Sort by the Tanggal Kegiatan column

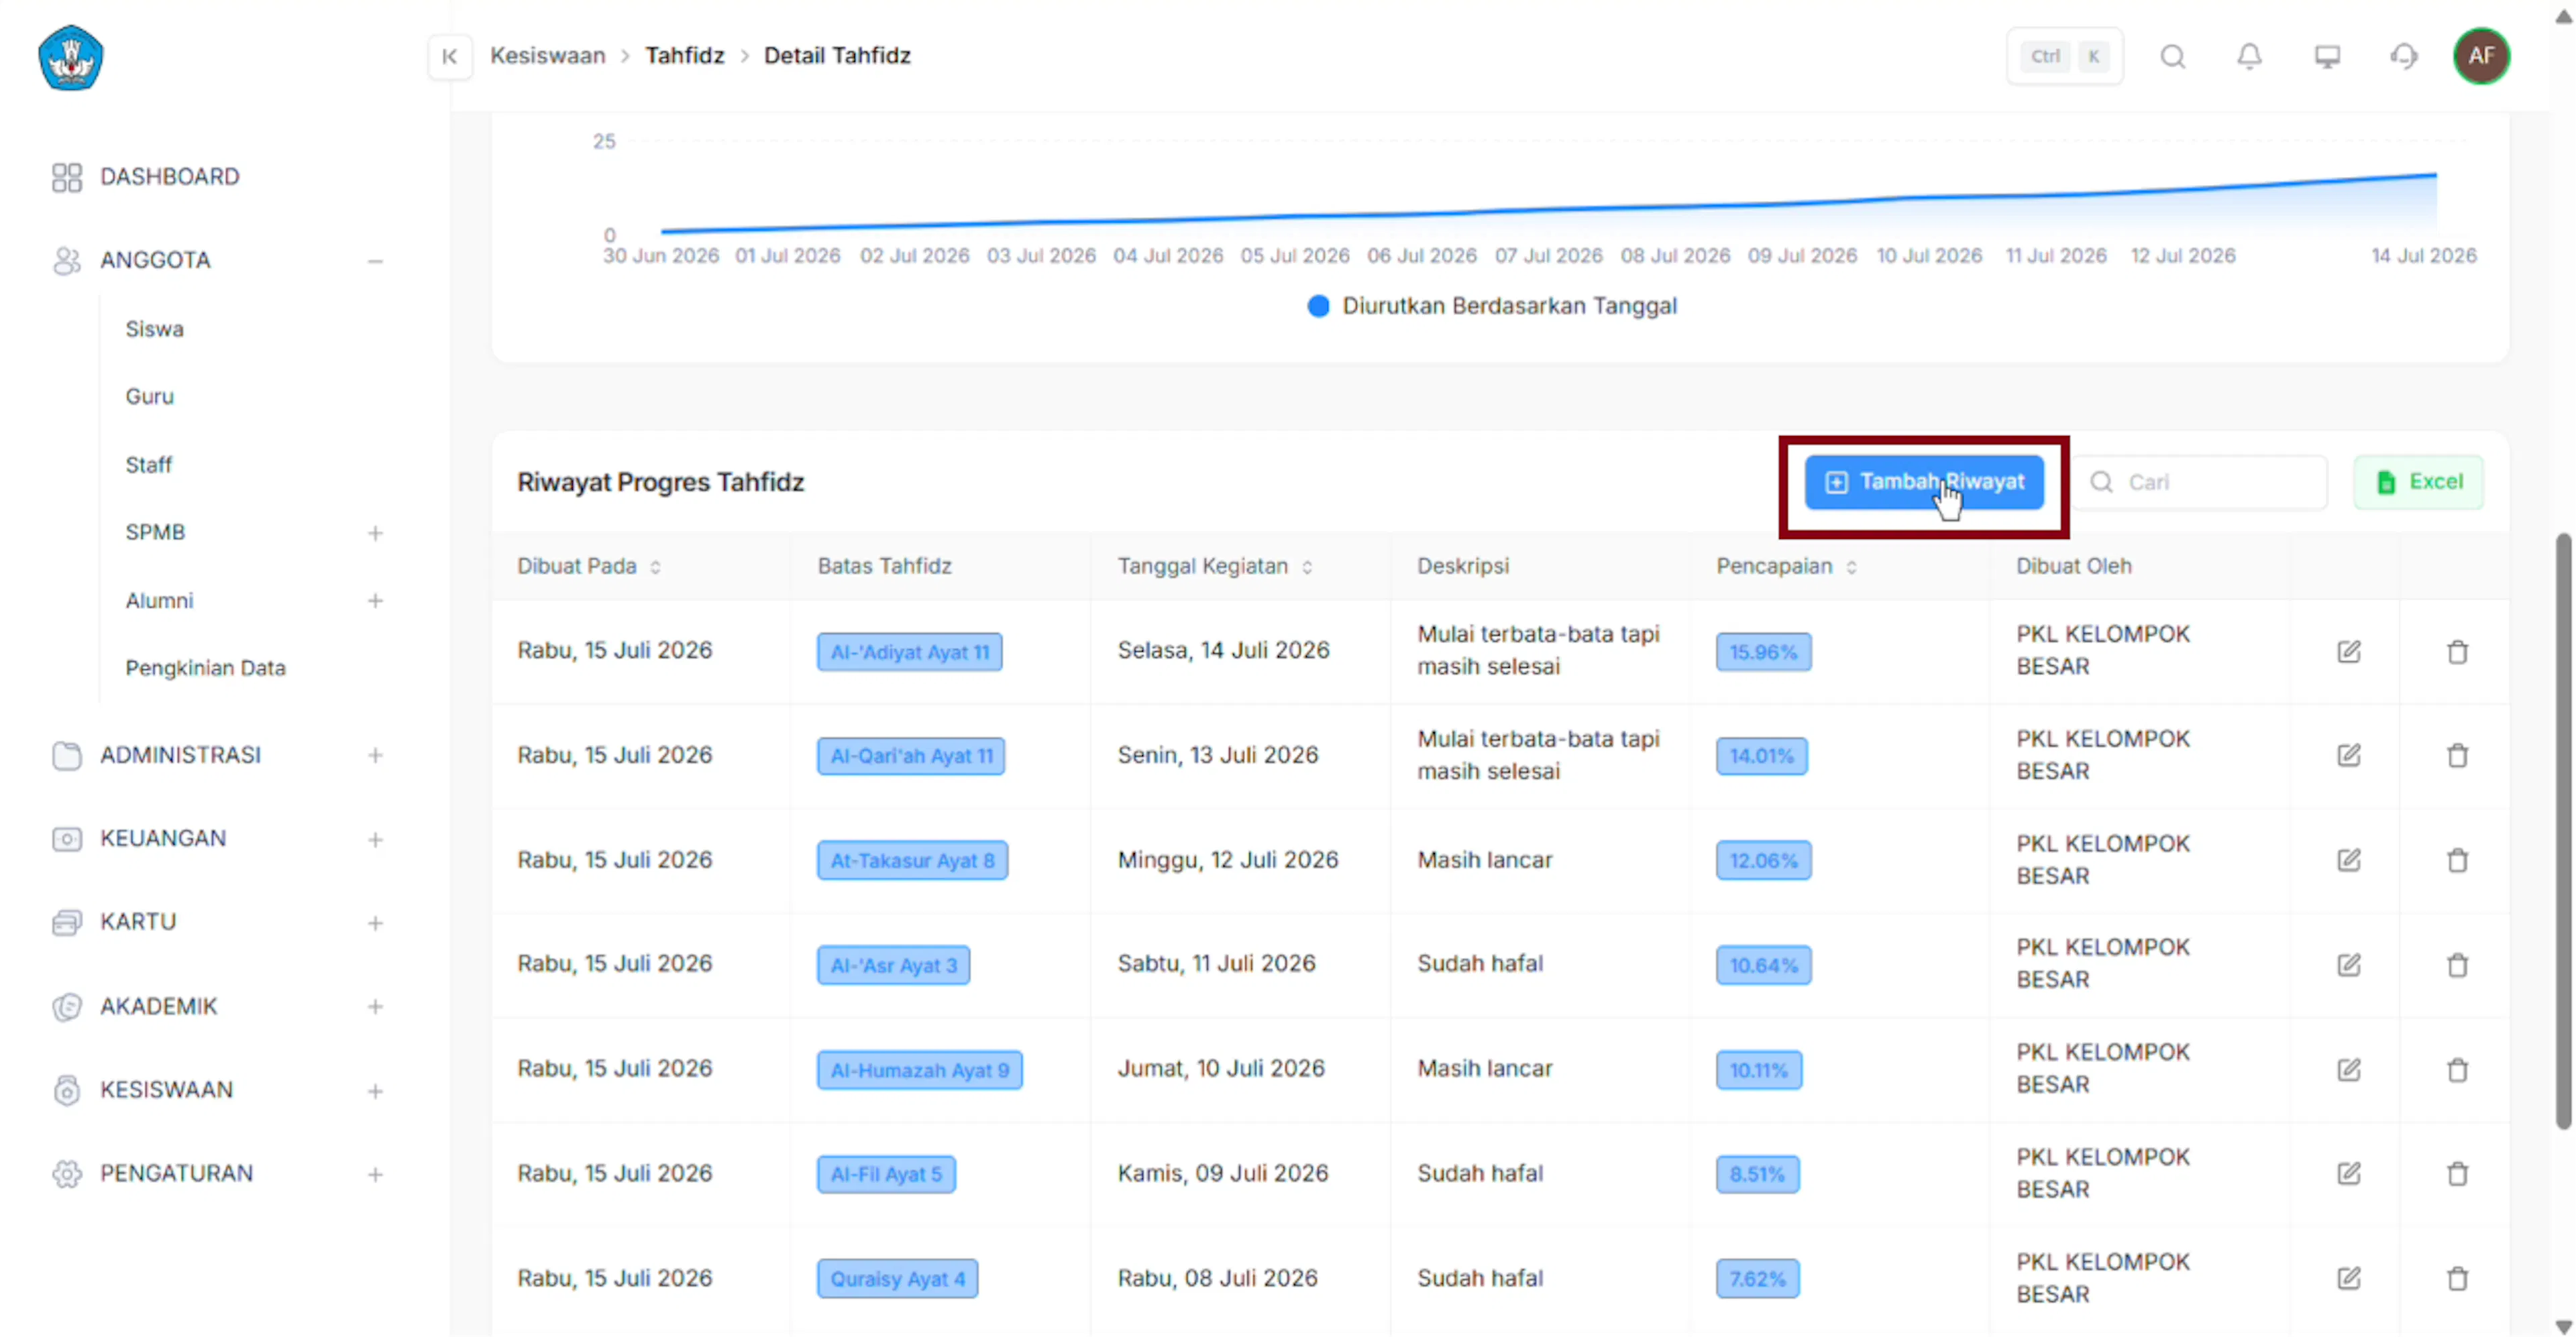click(x=1306, y=567)
